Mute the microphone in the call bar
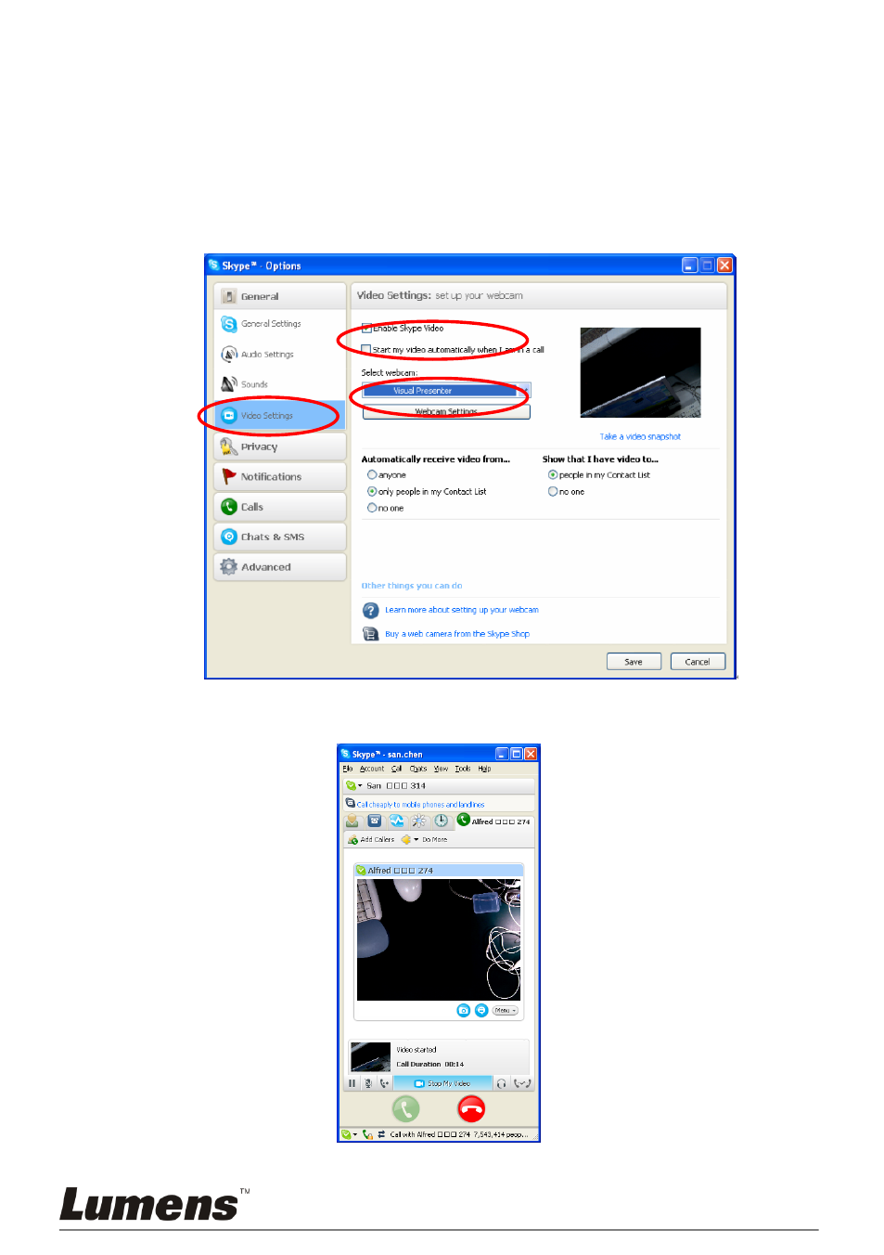Image resolution: width=884 pixels, height=1255 pixels. pos(368,1083)
